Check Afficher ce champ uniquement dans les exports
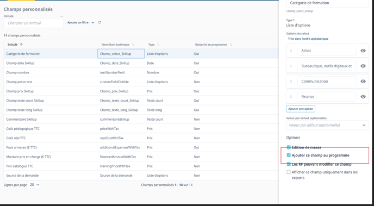Image resolution: width=374 pixels, height=206 pixels. [289, 172]
